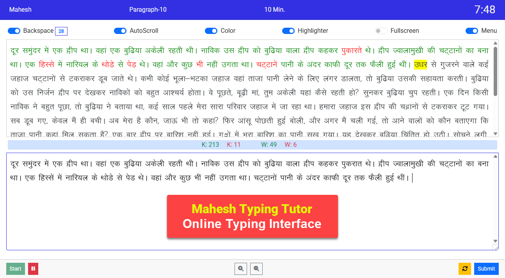
Task: Zoom out text with magnifier minus icon
Action: [x=256, y=269]
